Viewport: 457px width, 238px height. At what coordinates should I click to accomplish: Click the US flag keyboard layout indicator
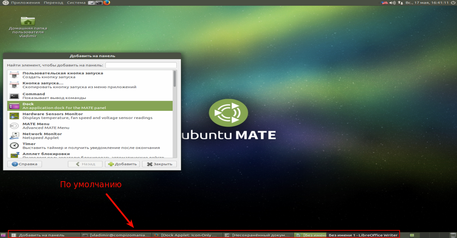(x=385, y=3)
